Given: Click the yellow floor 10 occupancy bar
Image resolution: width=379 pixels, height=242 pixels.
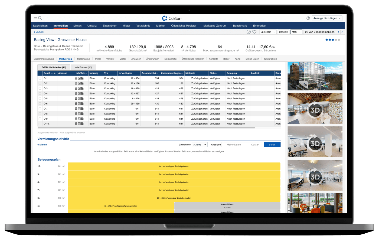Looking at the screenshot, I should click(x=174, y=166).
